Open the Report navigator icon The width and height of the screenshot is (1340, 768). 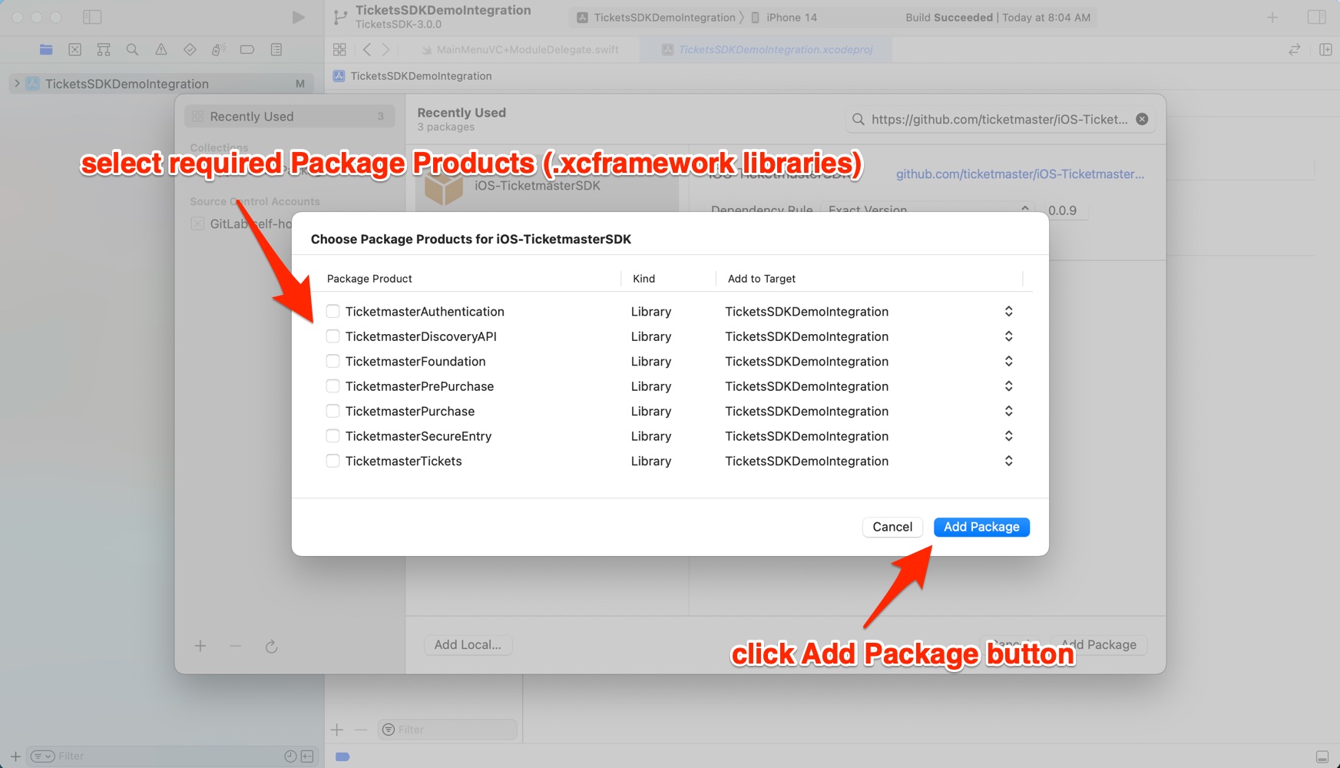276,49
